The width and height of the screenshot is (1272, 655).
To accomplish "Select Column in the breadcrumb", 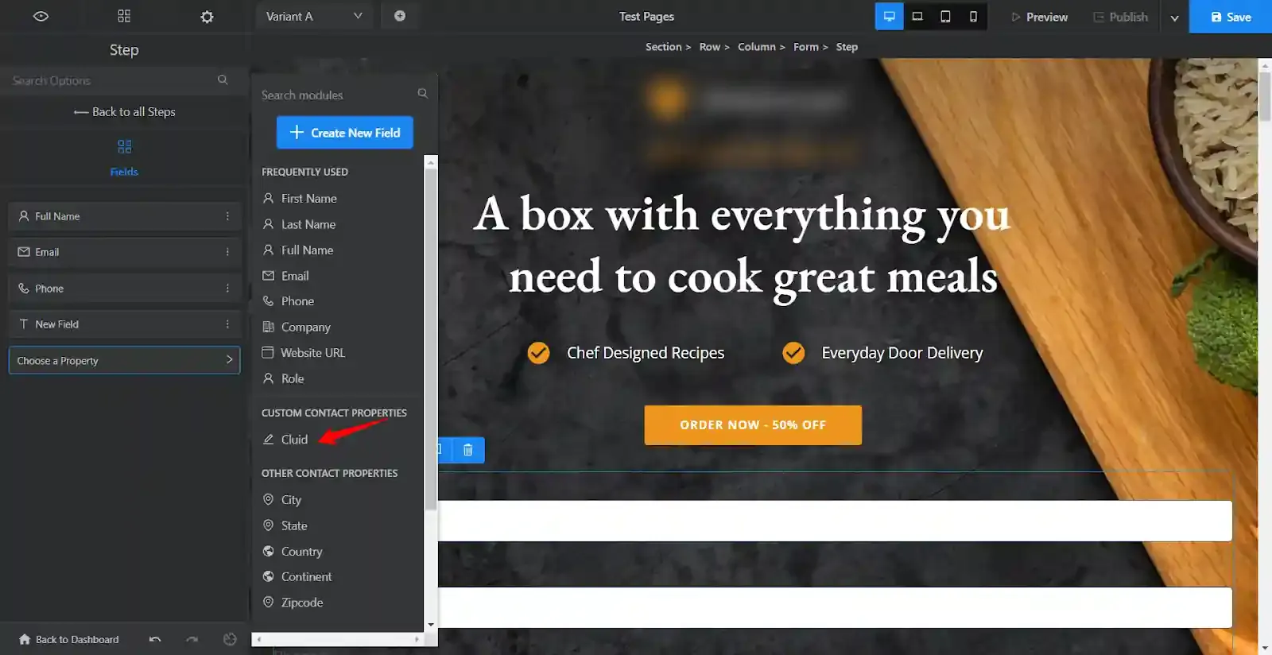I will click(x=756, y=47).
